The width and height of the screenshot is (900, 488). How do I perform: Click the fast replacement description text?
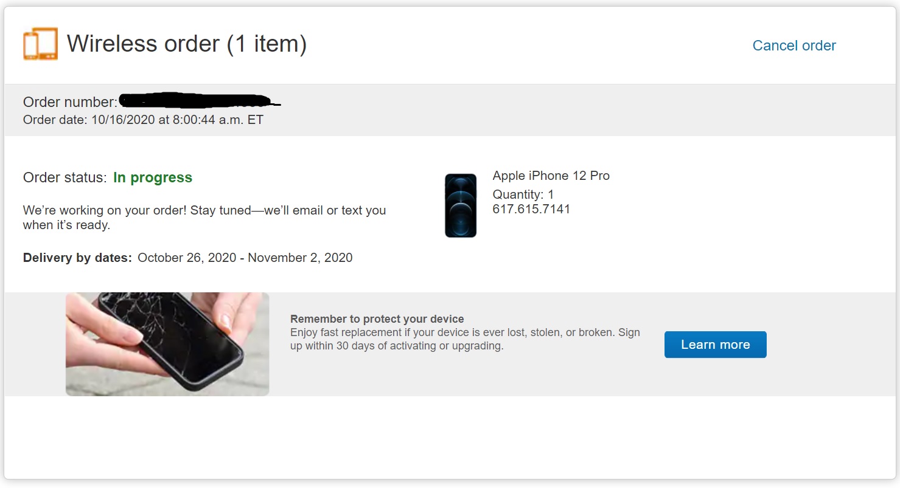(x=465, y=340)
